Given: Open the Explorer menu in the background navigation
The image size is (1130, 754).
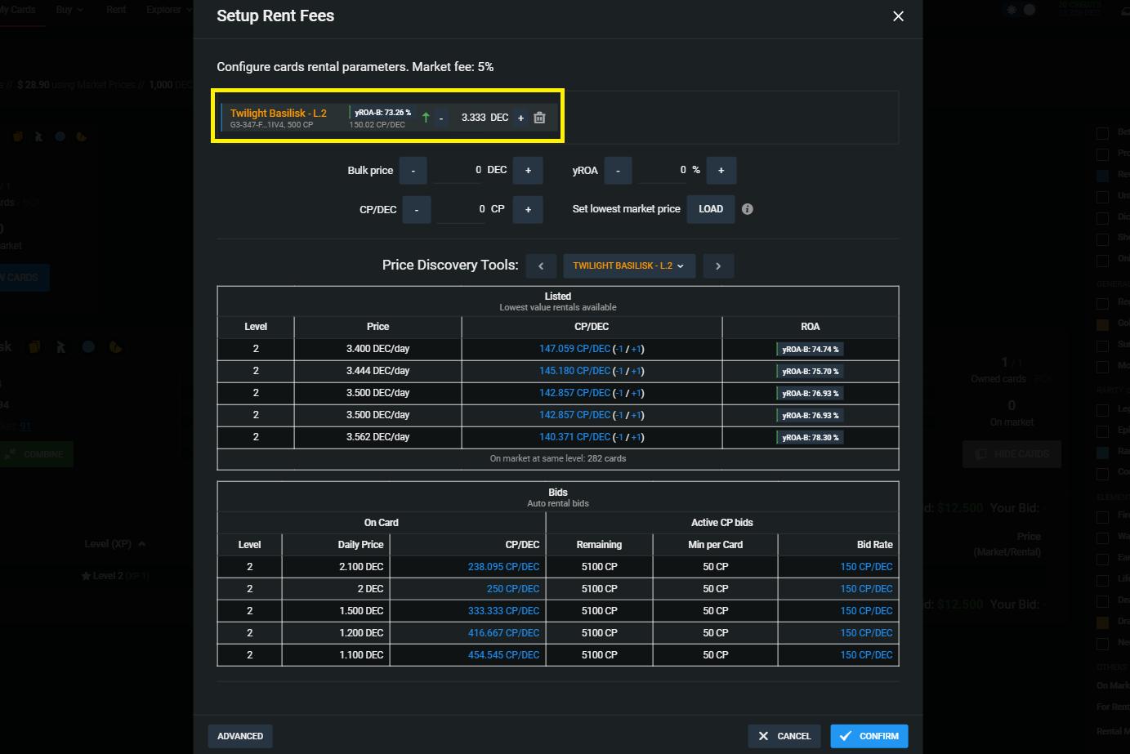Looking at the screenshot, I should [x=169, y=10].
